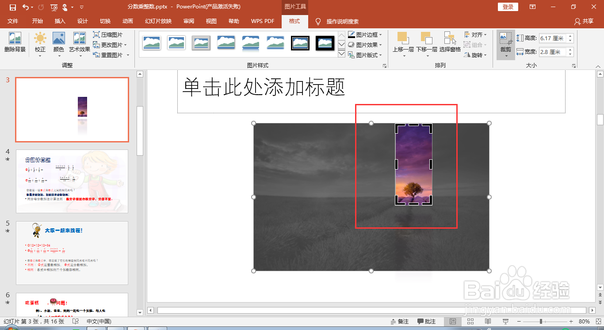Open the WPS PDF tab
This screenshot has width=604, height=330.
(x=263, y=21)
